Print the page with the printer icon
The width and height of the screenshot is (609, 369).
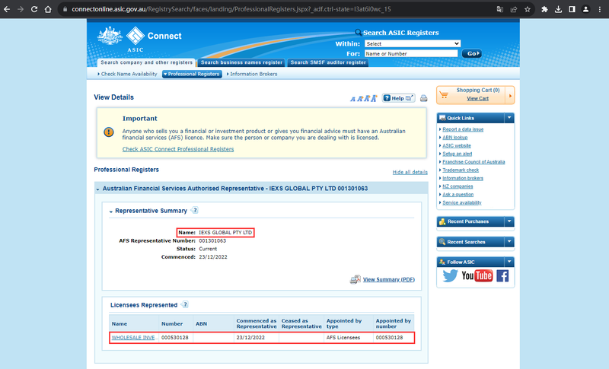[x=424, y=98]
